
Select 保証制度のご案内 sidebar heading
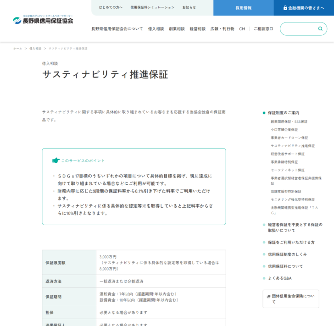click(284, 113)
